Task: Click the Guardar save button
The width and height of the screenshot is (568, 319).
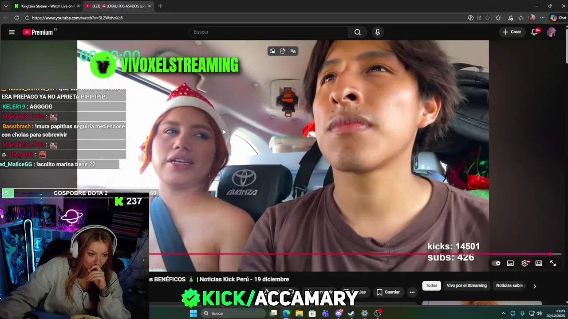Action: (388, 292)
